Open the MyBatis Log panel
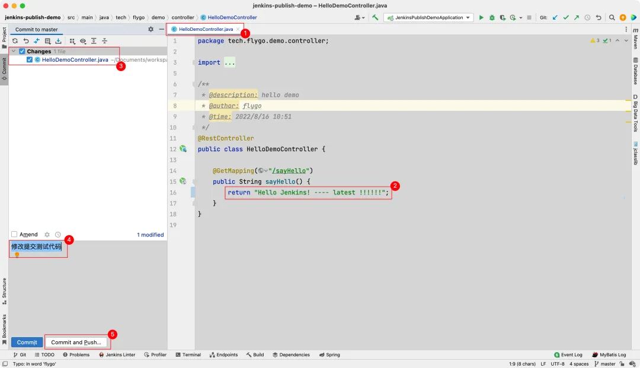This screenshot has height=368, width=640. (x=609, y=354)
